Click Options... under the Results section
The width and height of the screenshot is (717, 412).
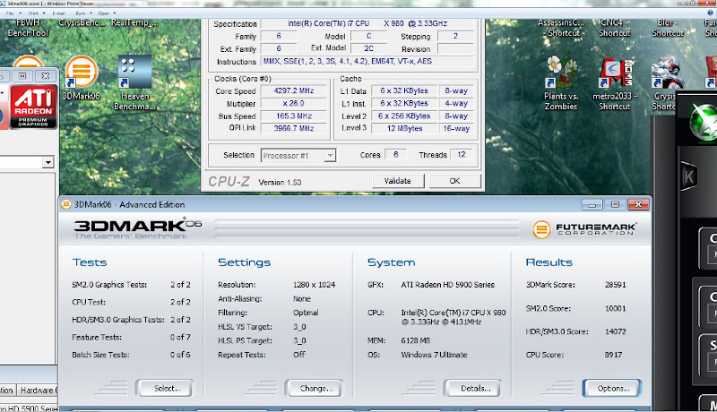click(611, 389)
